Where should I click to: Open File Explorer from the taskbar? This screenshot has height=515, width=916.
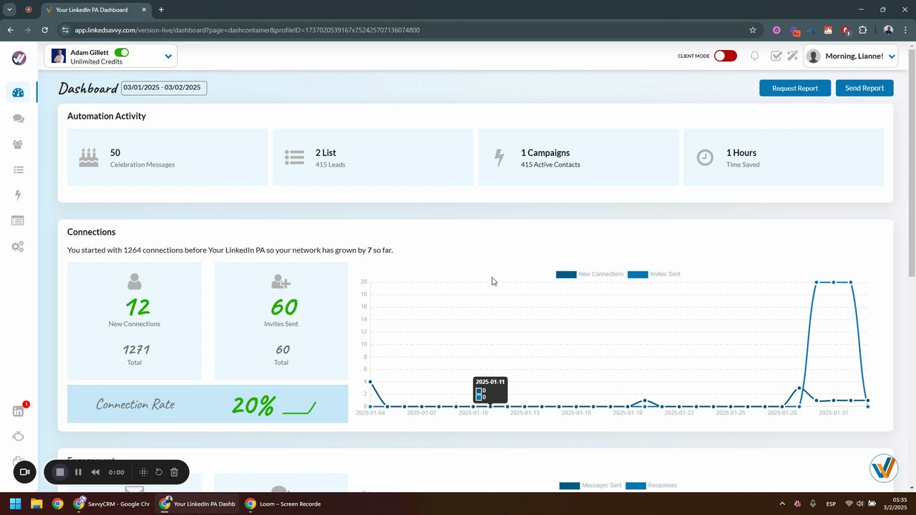(x=36, y=504)
